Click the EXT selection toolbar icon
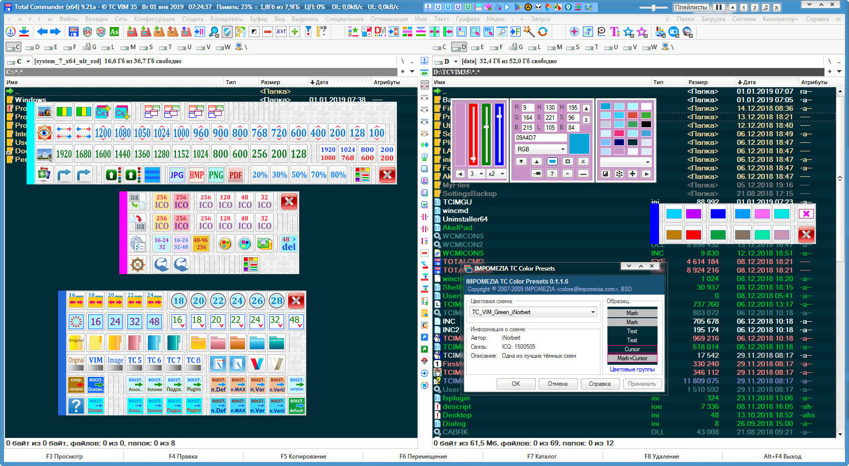This screenshot has width=849, height=466. tap(281, 32)
